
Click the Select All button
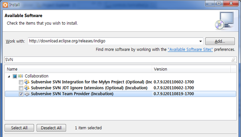(19, 128)
